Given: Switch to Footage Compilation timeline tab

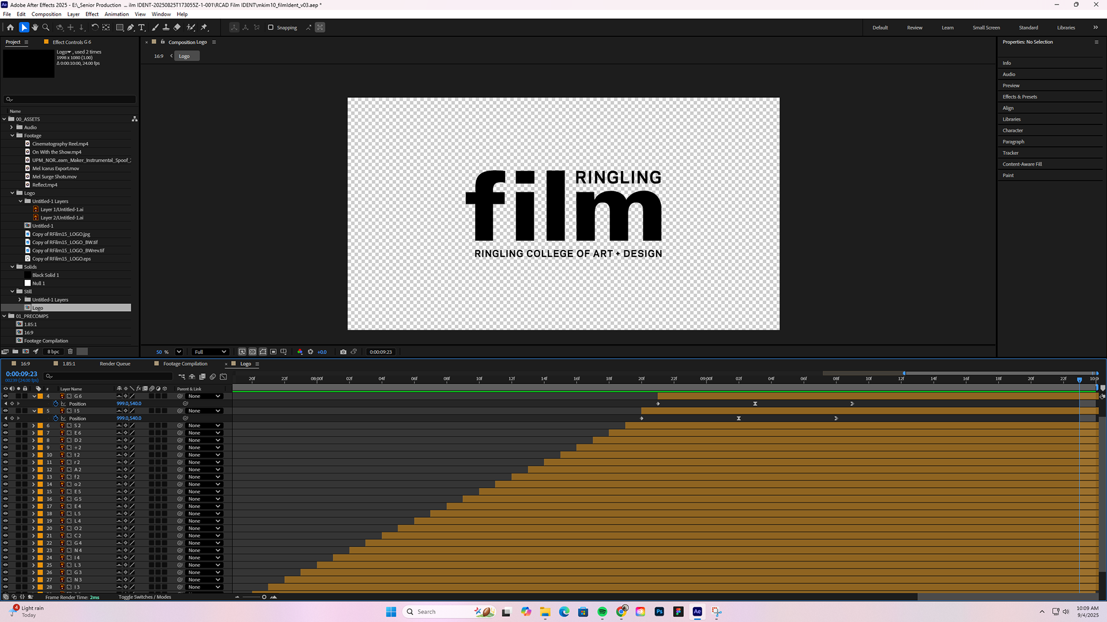Looking at the screenshot, I should pyautogui.click(x=185, y=364).
